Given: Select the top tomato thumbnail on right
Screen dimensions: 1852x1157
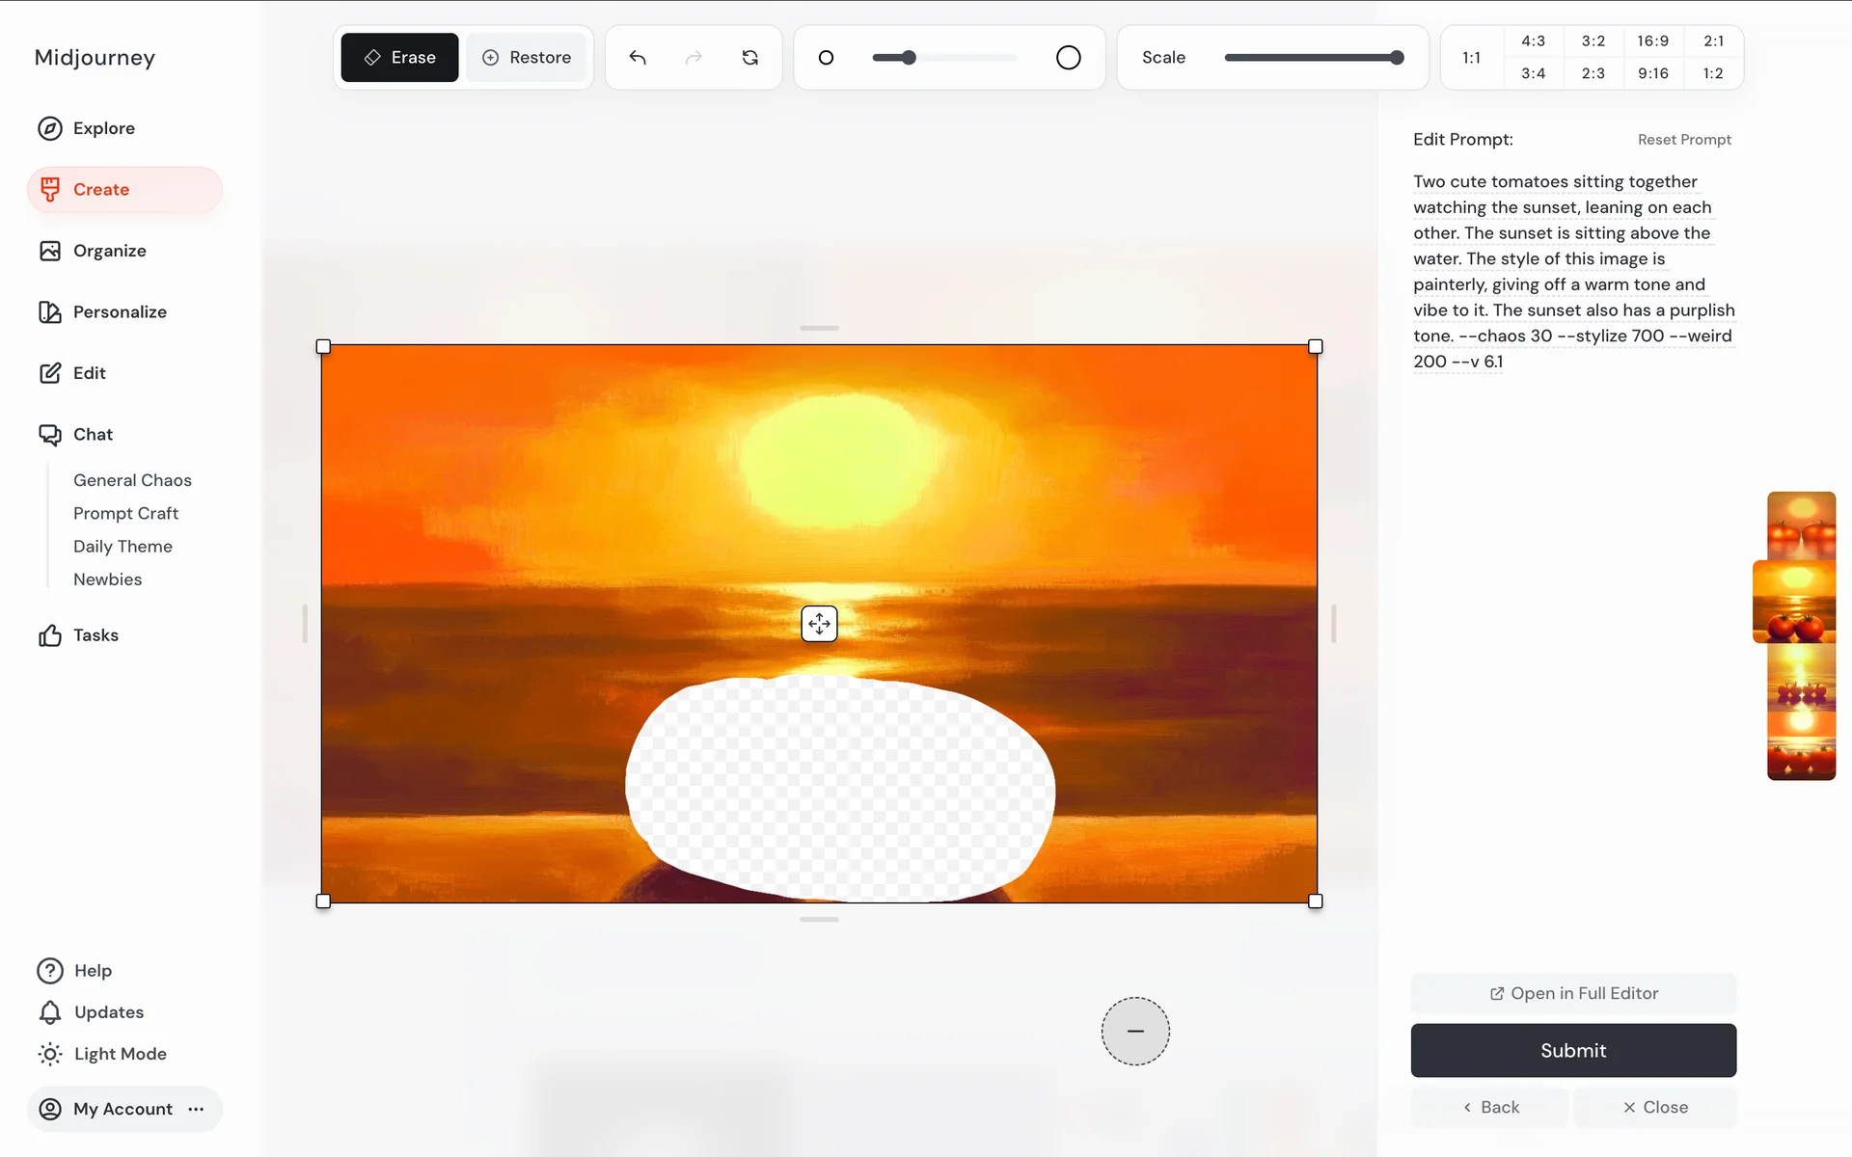Looking at the screenshot, I should click(1801, 525).
